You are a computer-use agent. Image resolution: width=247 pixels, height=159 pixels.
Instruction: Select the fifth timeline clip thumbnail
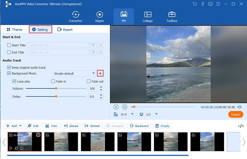coord(170,142)
